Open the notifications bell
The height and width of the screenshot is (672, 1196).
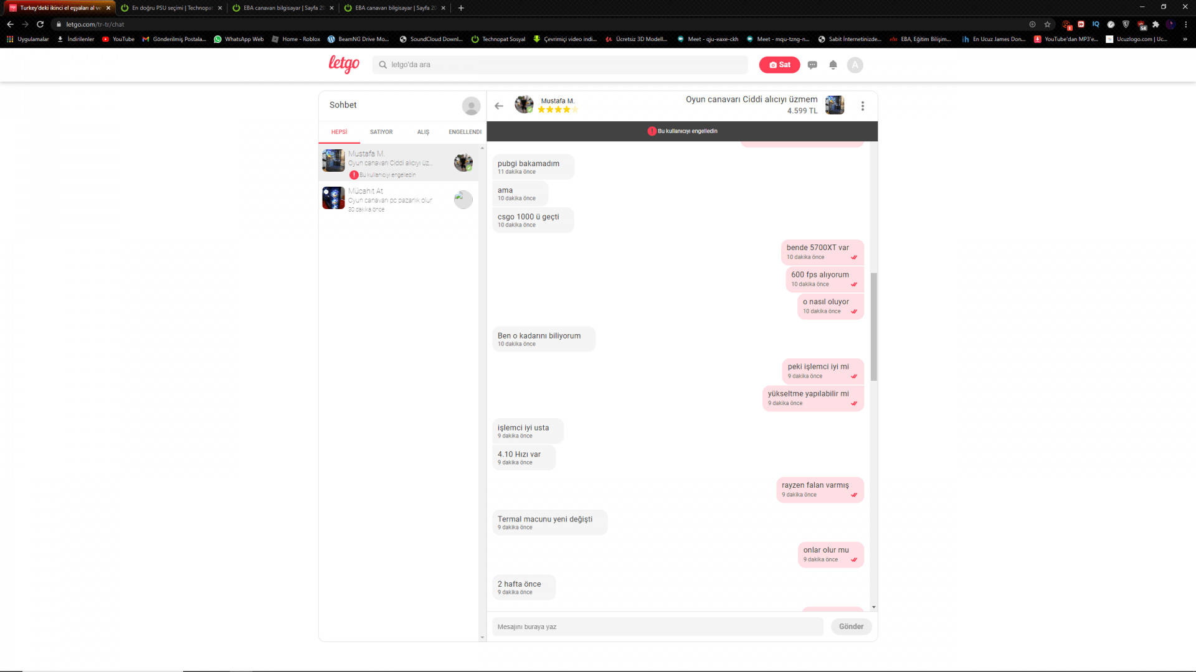(x=833, y=65)
